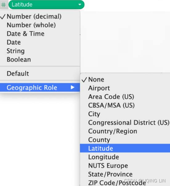Select Latitude in Geographic Role submenu

[x=125, y=148]
